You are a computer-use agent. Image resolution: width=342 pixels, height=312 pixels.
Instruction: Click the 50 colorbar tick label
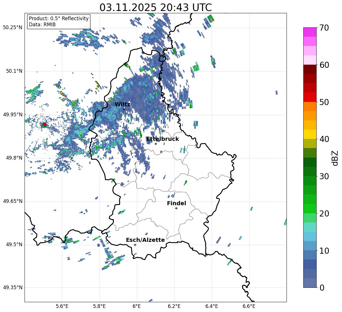324,102
